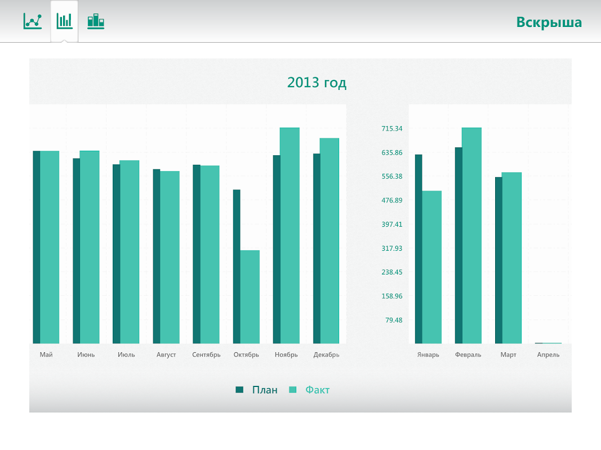The height and width of the screenshot is (450, 601).
Task: Click the Вскрыша title link
Action: 549,22
